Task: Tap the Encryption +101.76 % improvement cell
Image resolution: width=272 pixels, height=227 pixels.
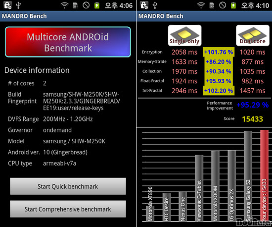Action: point(219,52)
